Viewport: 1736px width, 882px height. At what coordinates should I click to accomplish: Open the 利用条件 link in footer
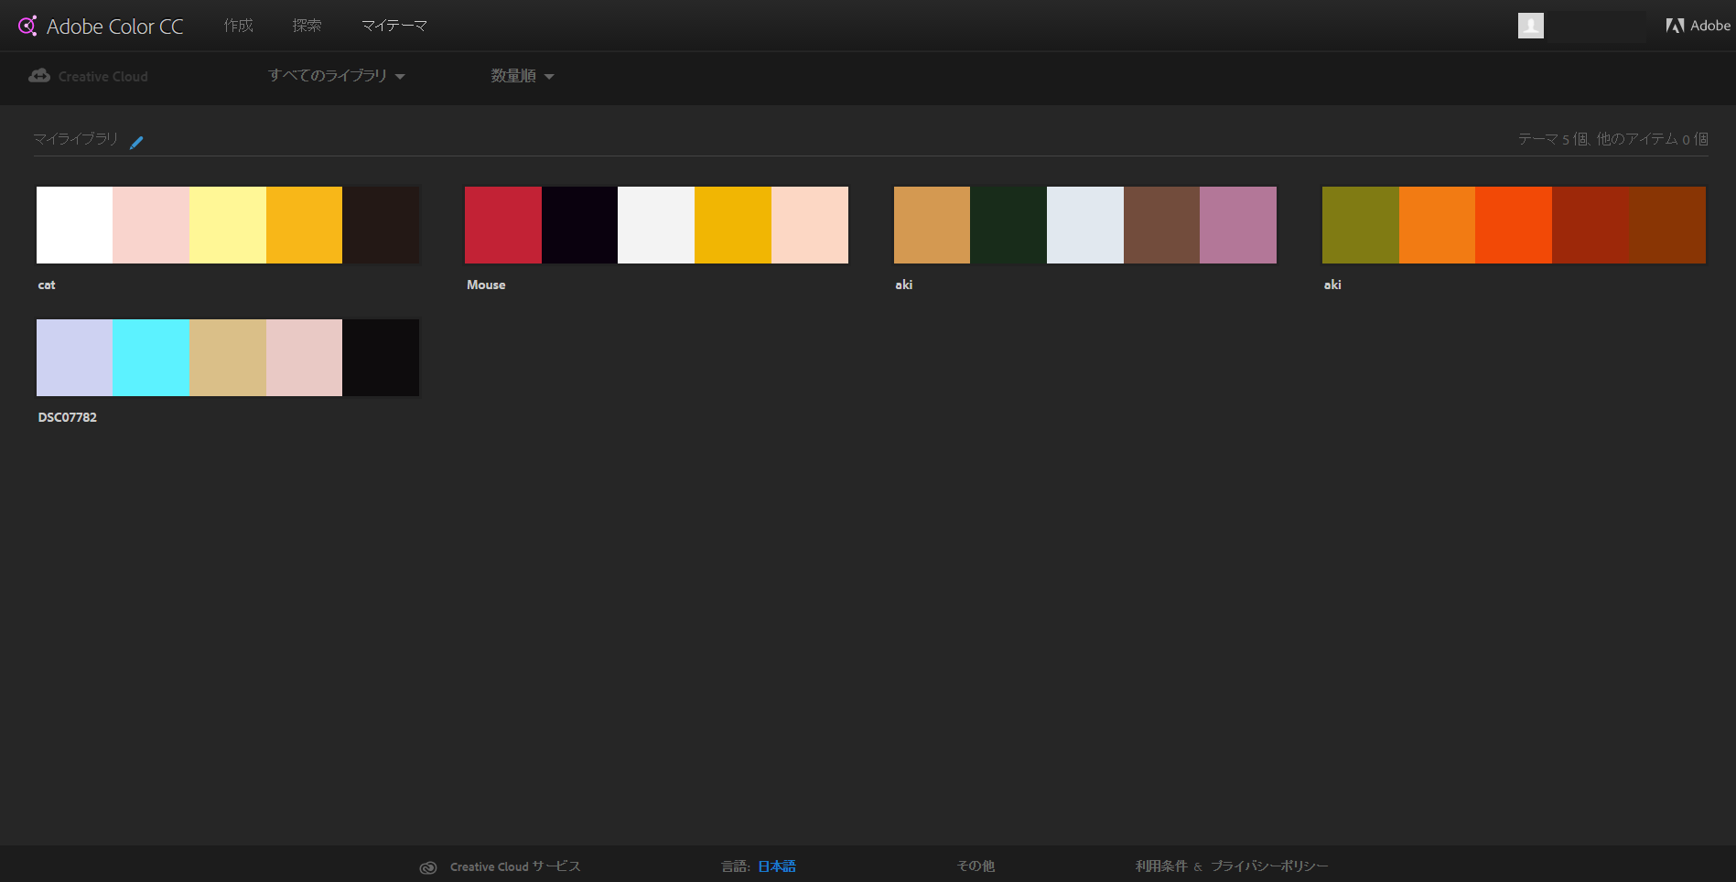[x=1161, y=866]
